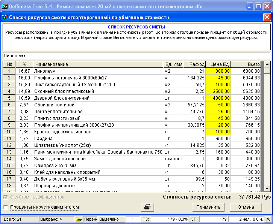Select the 'Гардина' row in table
273x224 pixels.
[x=98, y=139]
